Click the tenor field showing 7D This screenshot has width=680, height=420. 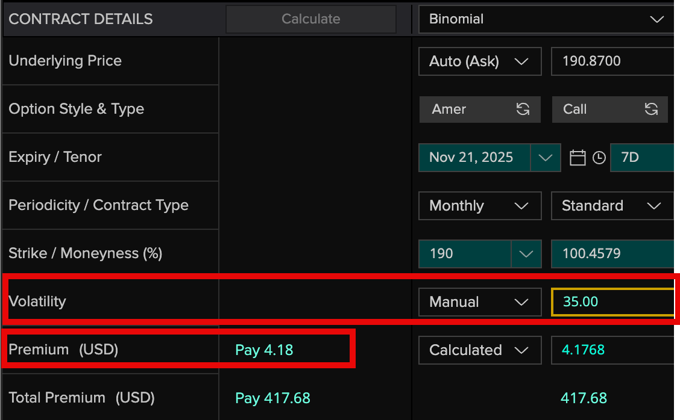641,158
